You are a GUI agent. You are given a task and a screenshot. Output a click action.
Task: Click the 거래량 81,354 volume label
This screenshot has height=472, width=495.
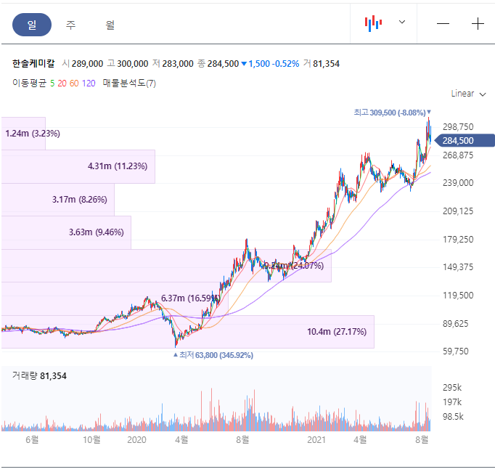pyautogui.click(x=39, y=376)
